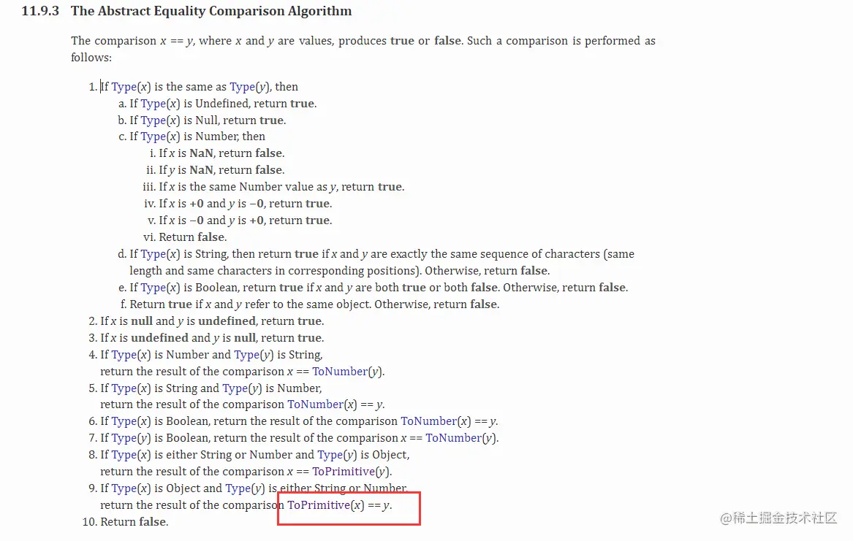
Task: Click the highlighted ToPrimitive(x) link in step 9
Action: pos(319,505)
